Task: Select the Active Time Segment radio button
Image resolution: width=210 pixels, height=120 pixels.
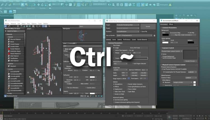Action: 114,50
